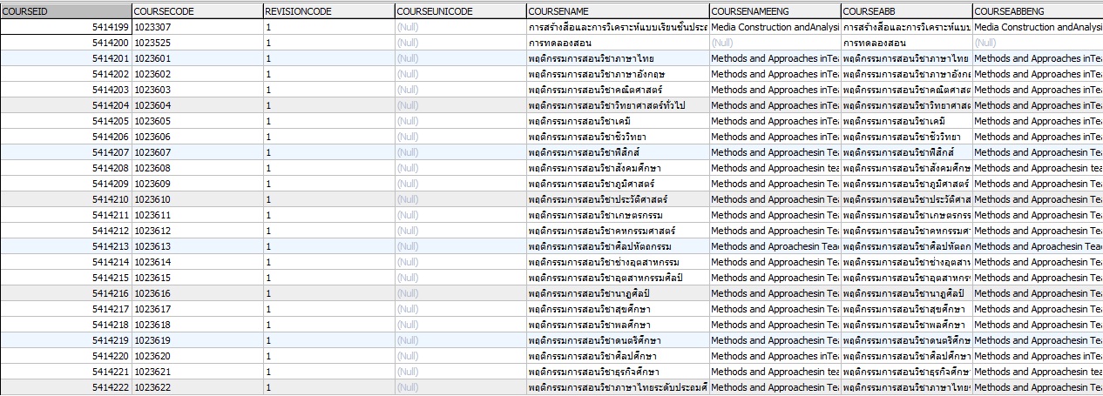Click COURSECODE cell 1023620

click(x=197, y=356)
